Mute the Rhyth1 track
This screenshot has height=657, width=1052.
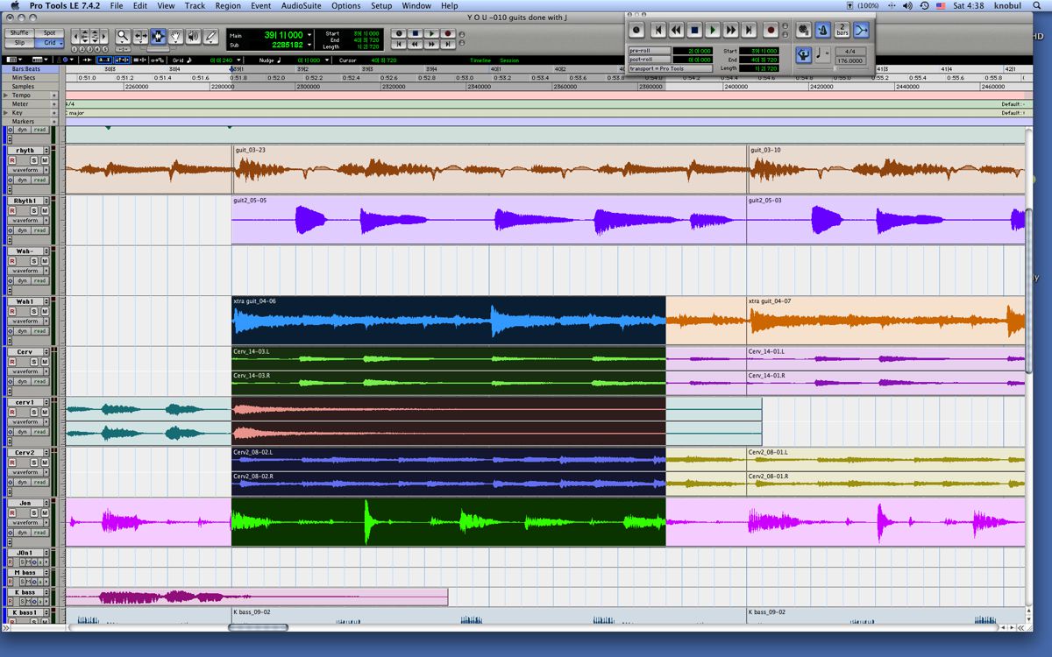[x=43, y=210]
